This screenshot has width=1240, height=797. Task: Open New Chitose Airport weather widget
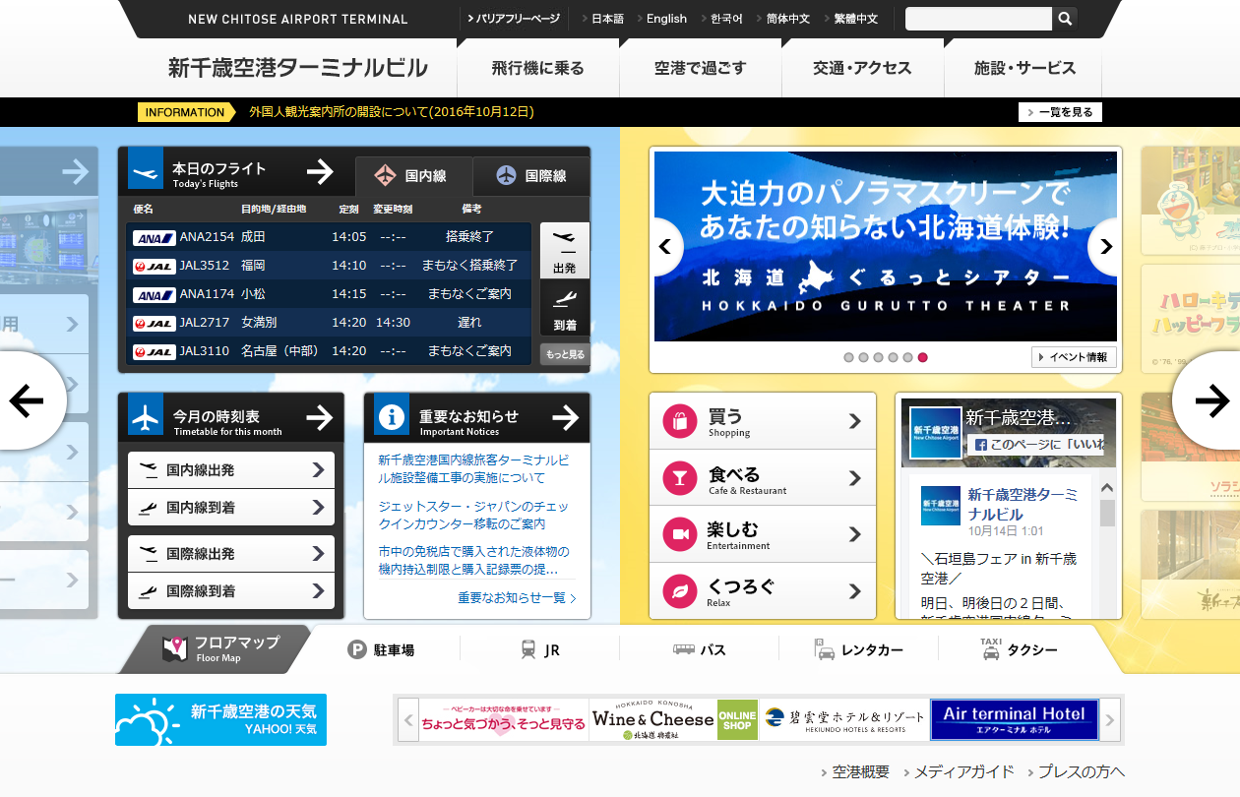220,719
